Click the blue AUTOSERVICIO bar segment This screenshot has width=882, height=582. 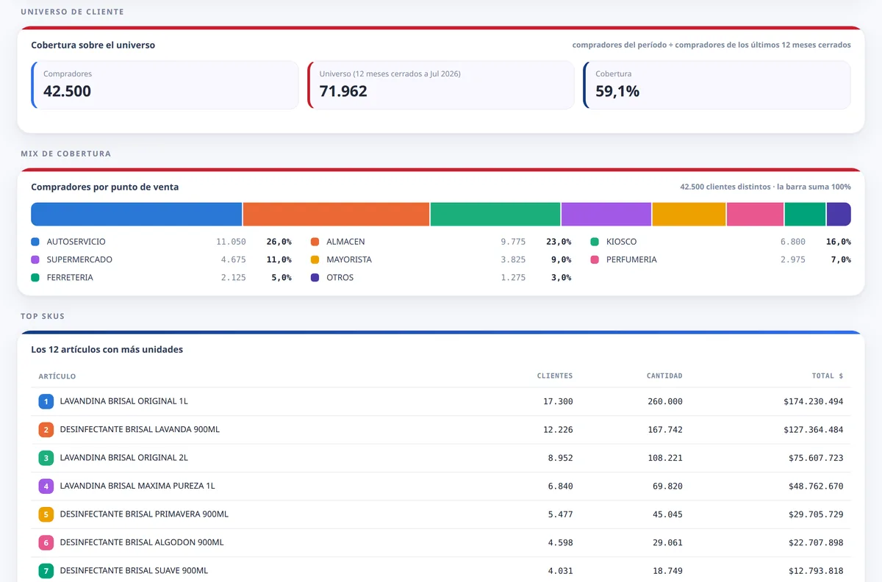pos(137,214)
